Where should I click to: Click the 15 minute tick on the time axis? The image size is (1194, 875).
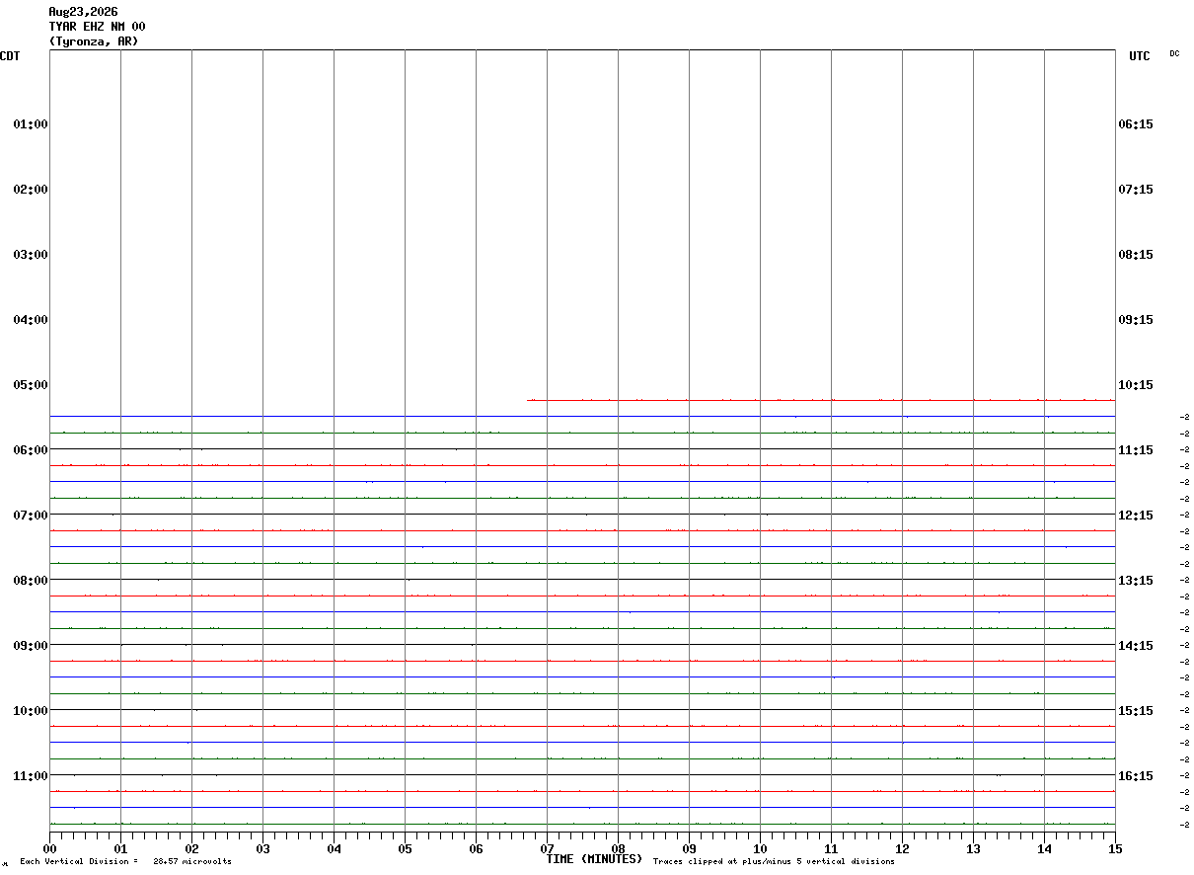pyautogui.click(x=1115, y=848)
